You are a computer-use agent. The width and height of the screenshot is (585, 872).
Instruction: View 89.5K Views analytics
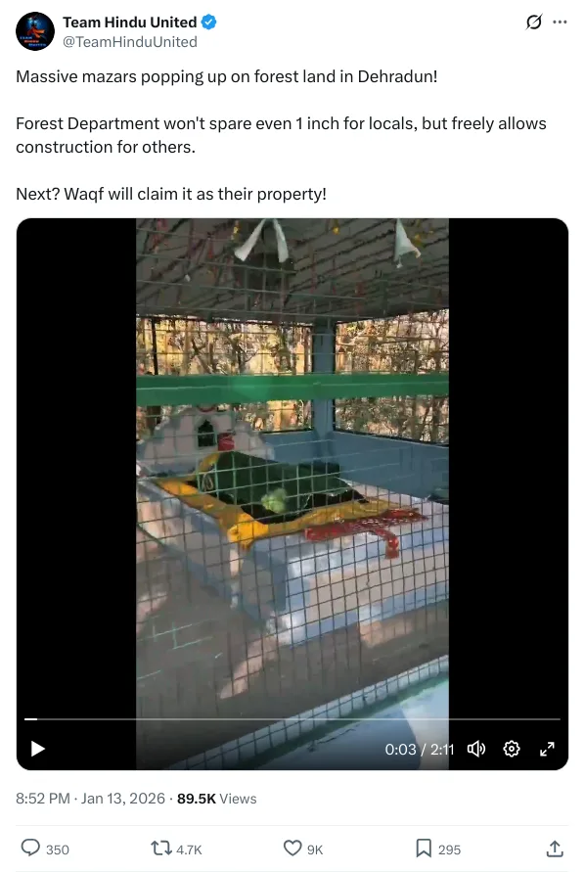pos(217,799)
